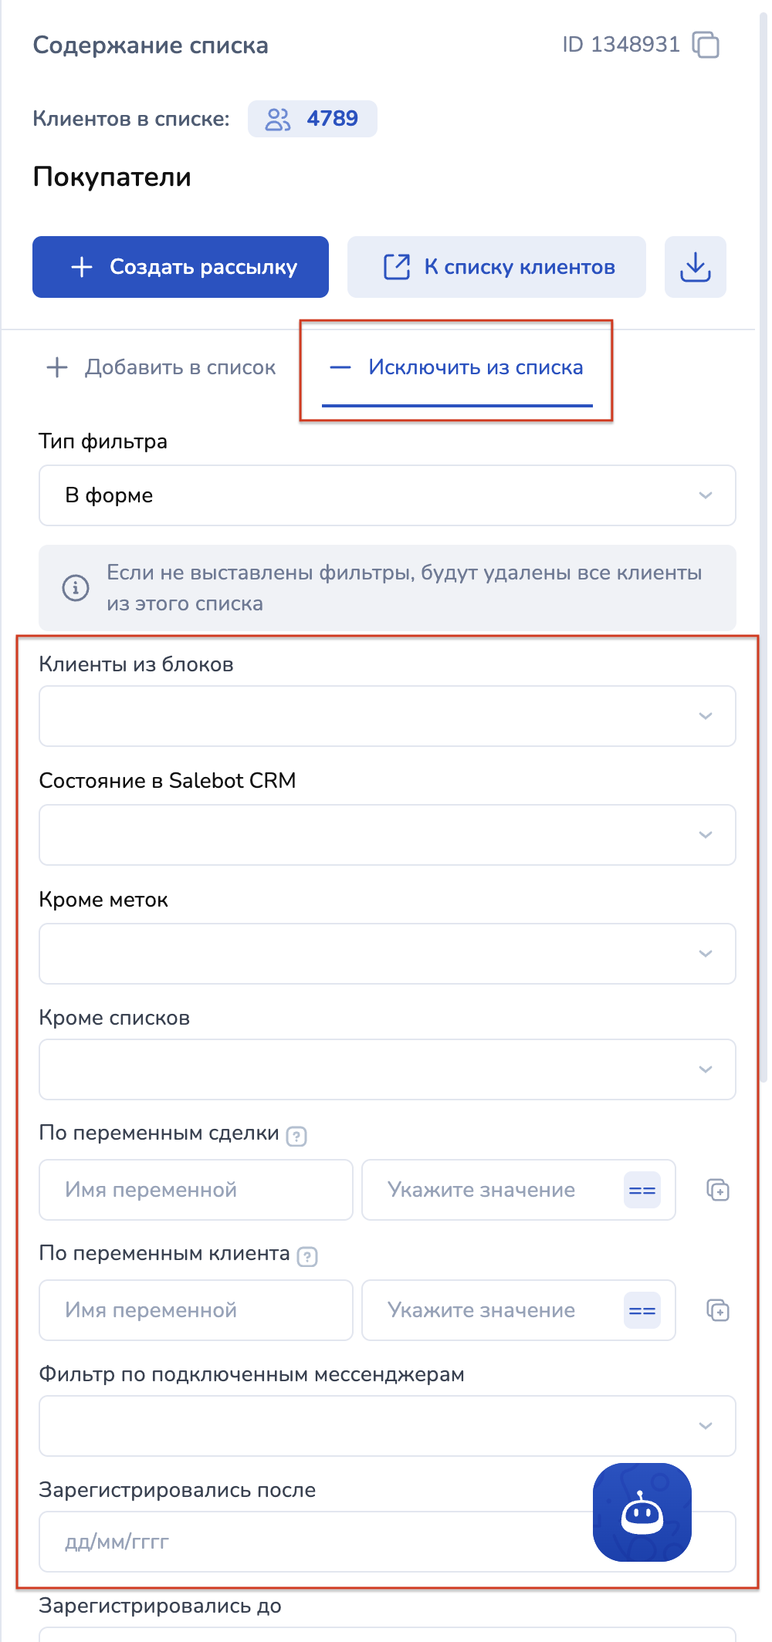Image resolution: width=772 pixels, height=1642 pixels.
Task: Open the "Тип фильтра" dropdown
Action: click(387, 495)
